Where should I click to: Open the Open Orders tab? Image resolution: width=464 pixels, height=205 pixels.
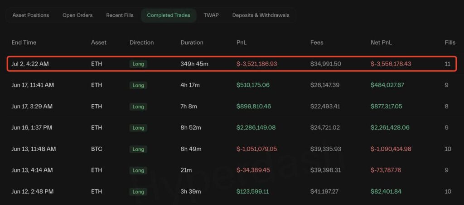tap(77, 15)
